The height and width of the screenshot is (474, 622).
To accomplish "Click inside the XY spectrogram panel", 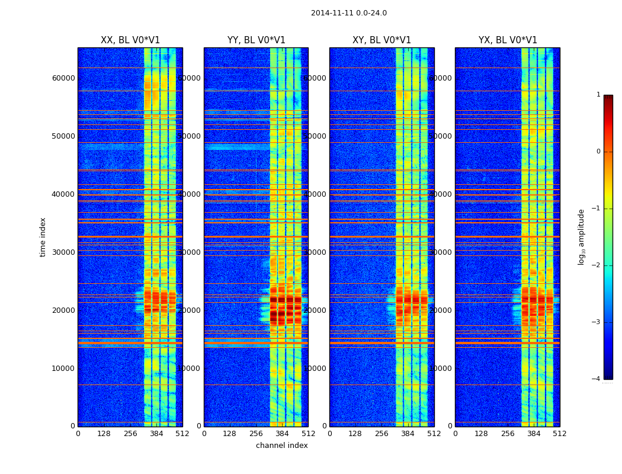I will tap(361, 178).
